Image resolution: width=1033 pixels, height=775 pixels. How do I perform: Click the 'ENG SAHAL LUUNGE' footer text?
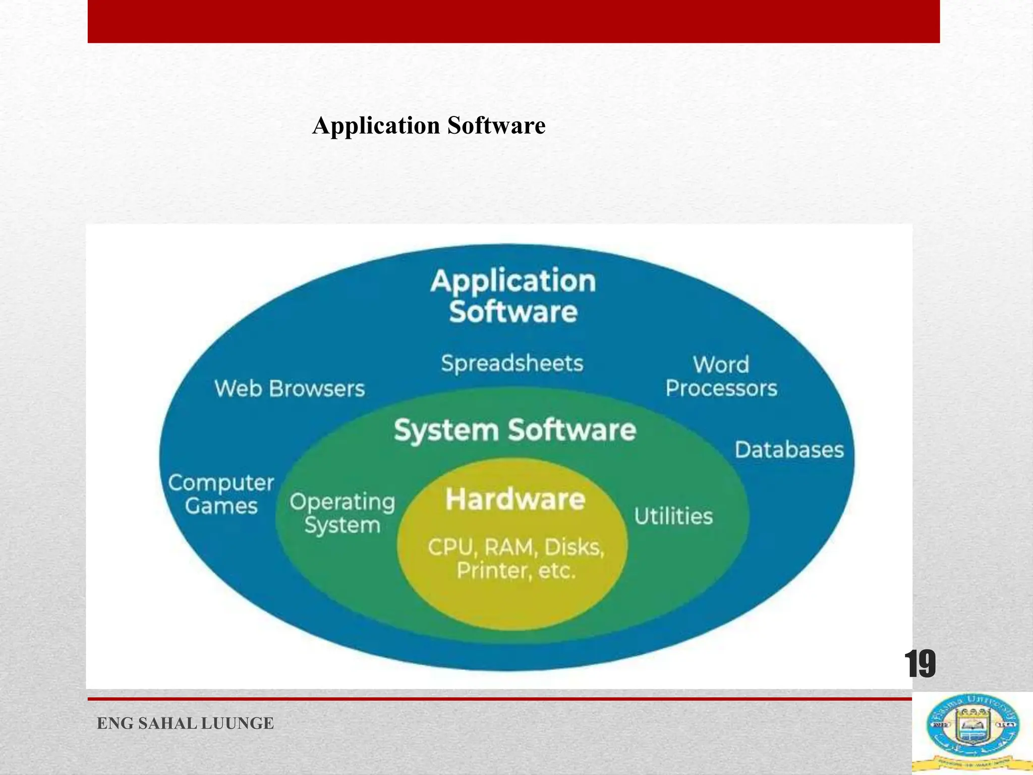coord(185,724)
